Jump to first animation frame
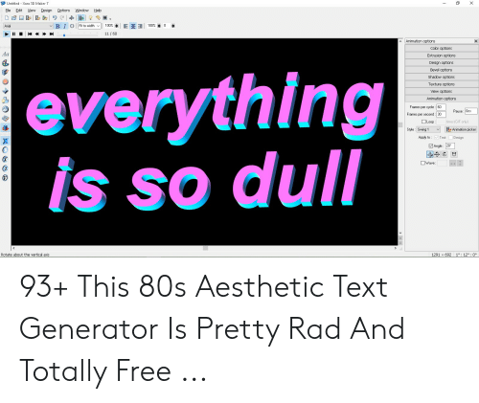 point(30,34)
